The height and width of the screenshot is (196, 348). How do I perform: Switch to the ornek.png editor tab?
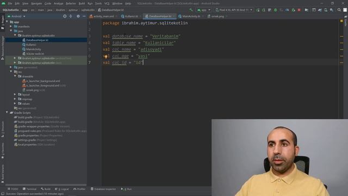[217, 16]
